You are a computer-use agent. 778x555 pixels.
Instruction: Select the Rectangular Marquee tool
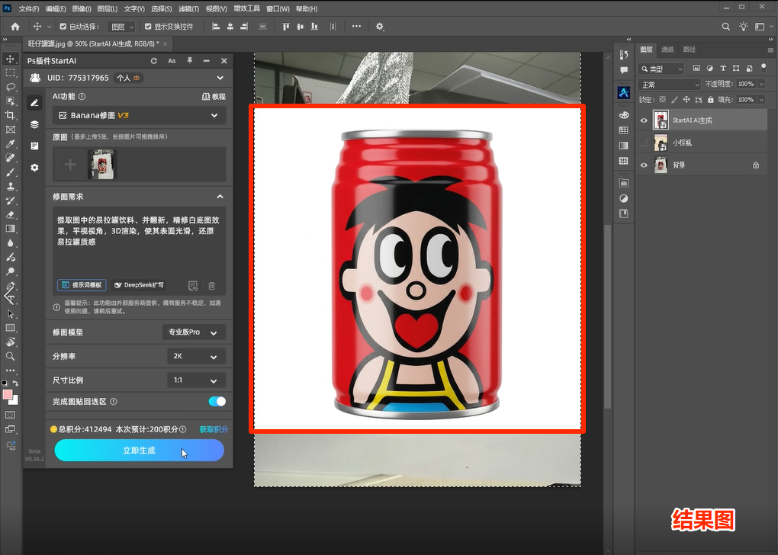coord(10,73)
